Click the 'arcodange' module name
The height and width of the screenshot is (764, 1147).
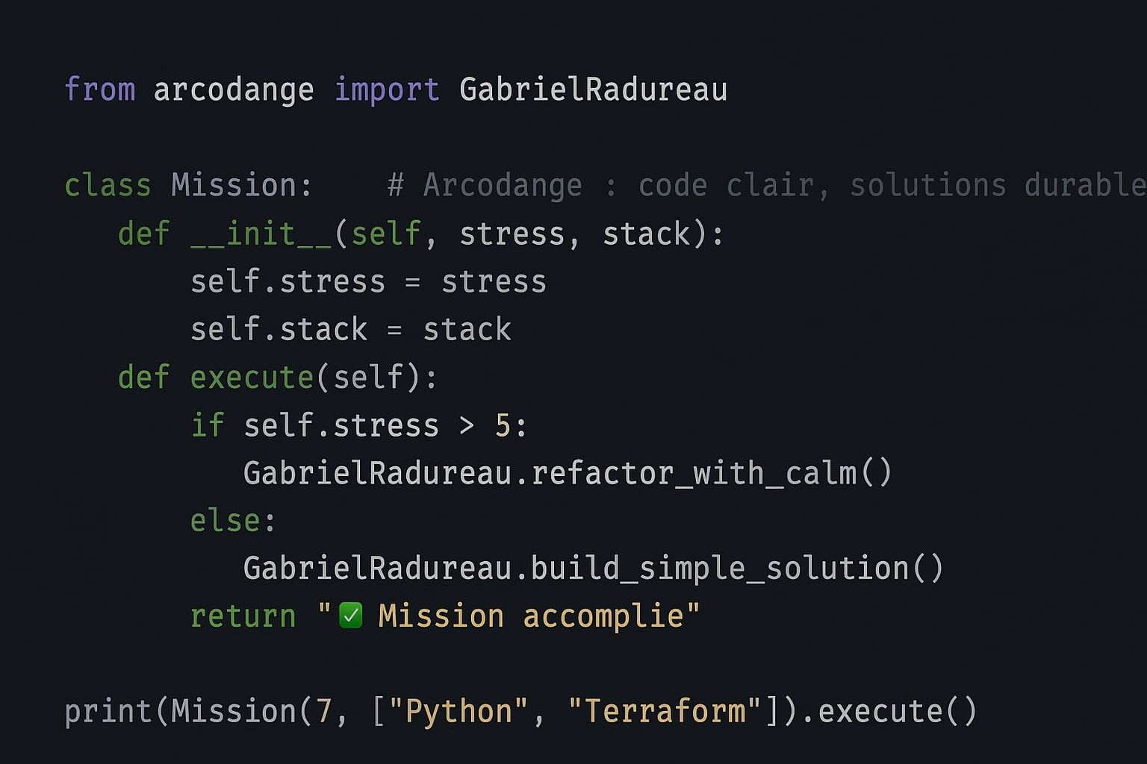[233, 90]
